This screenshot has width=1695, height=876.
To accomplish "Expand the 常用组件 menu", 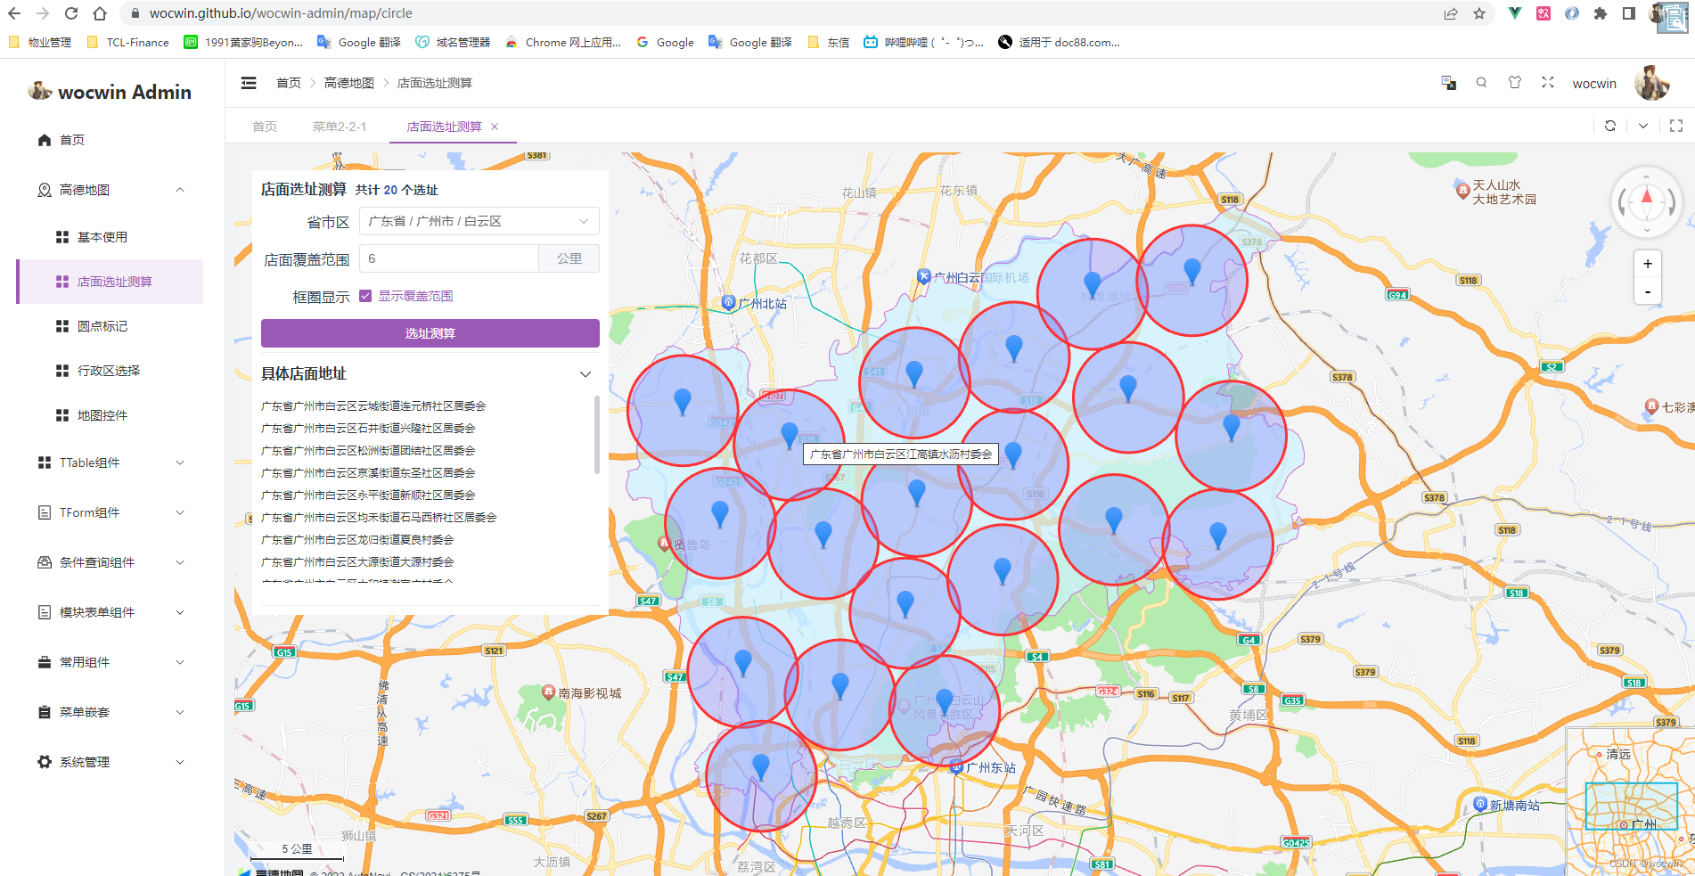I will coord(111,662).
